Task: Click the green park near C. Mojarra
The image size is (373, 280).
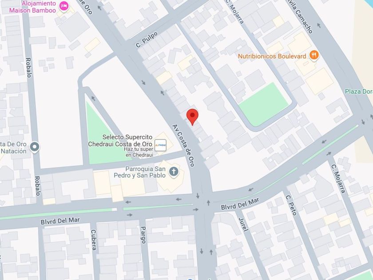Action: tap(264, 104)
